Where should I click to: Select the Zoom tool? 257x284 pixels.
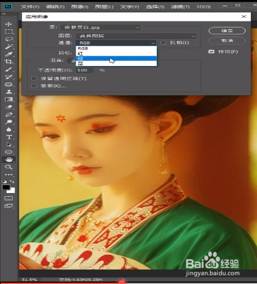click(9, 167)
